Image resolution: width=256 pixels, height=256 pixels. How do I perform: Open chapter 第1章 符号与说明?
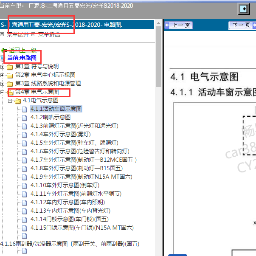tap(37, 67)
